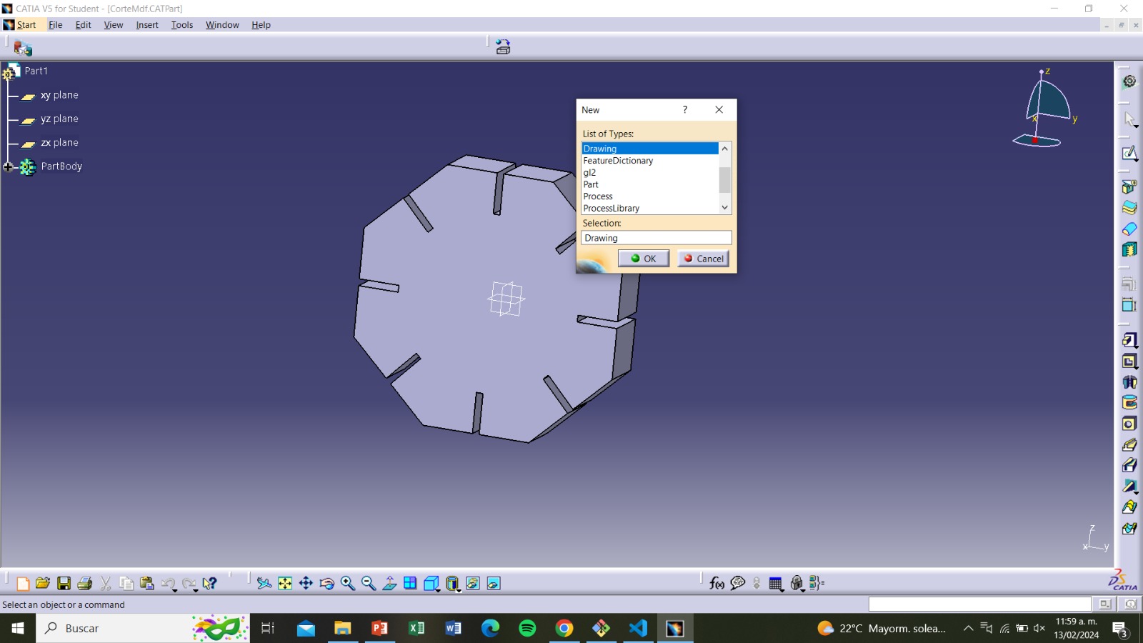The image size is (1143, 643).
Task: Click the New dialog help question mark
Action: [684, 110]
